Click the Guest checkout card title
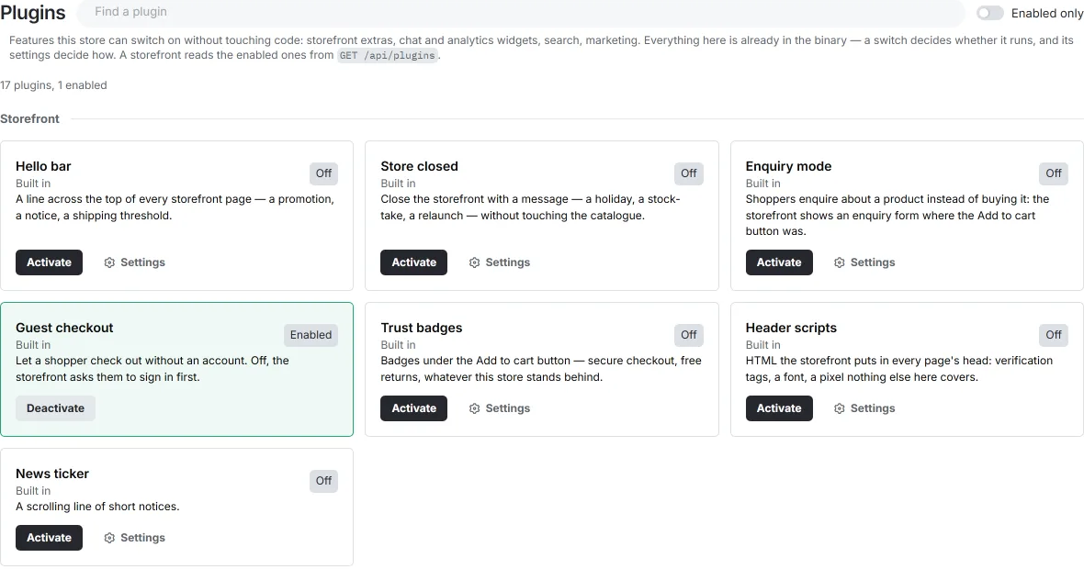Viewport: 1084px width, 569px height. click(64, 328)
